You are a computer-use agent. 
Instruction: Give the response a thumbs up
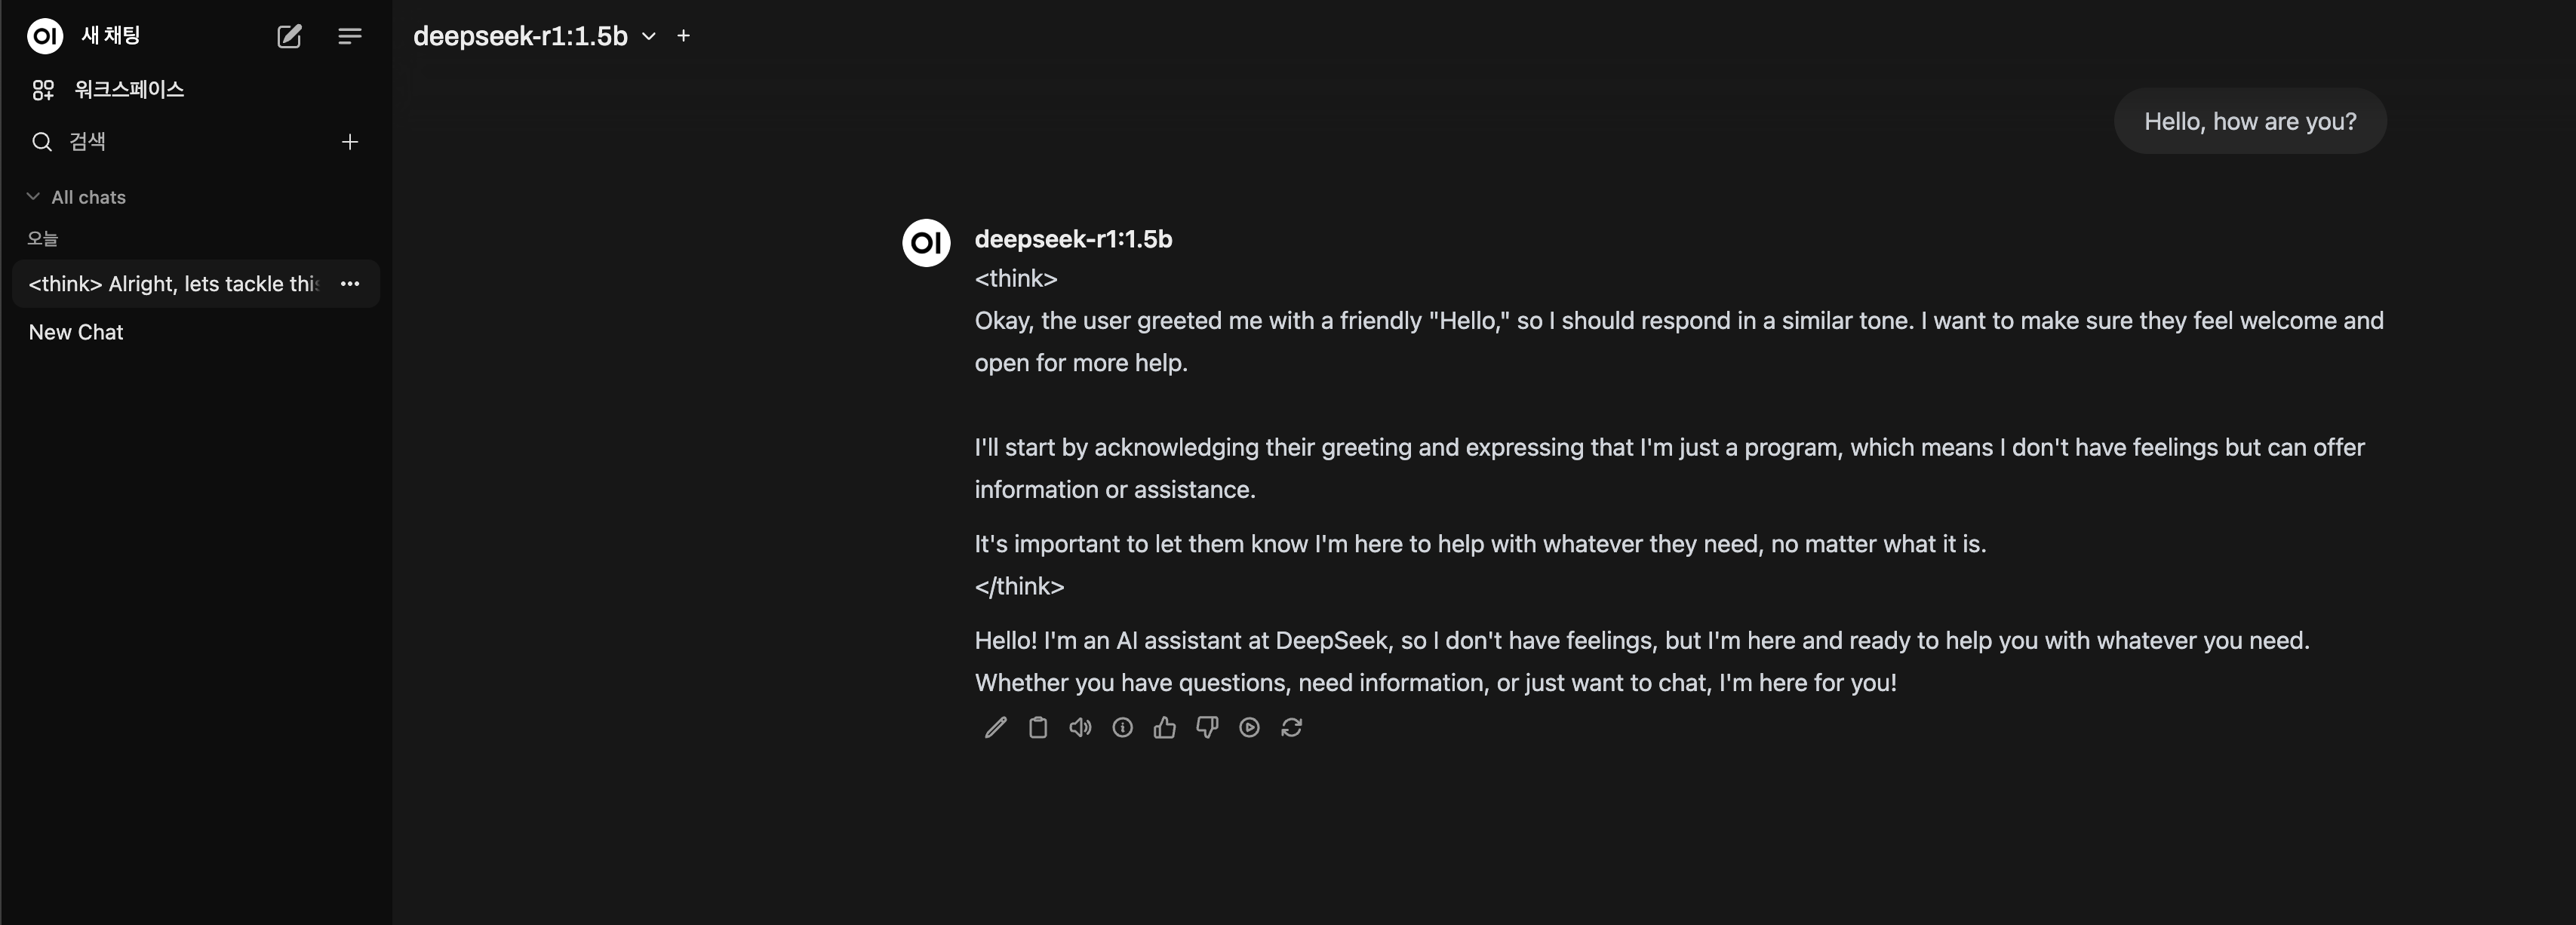(1164, 727)
